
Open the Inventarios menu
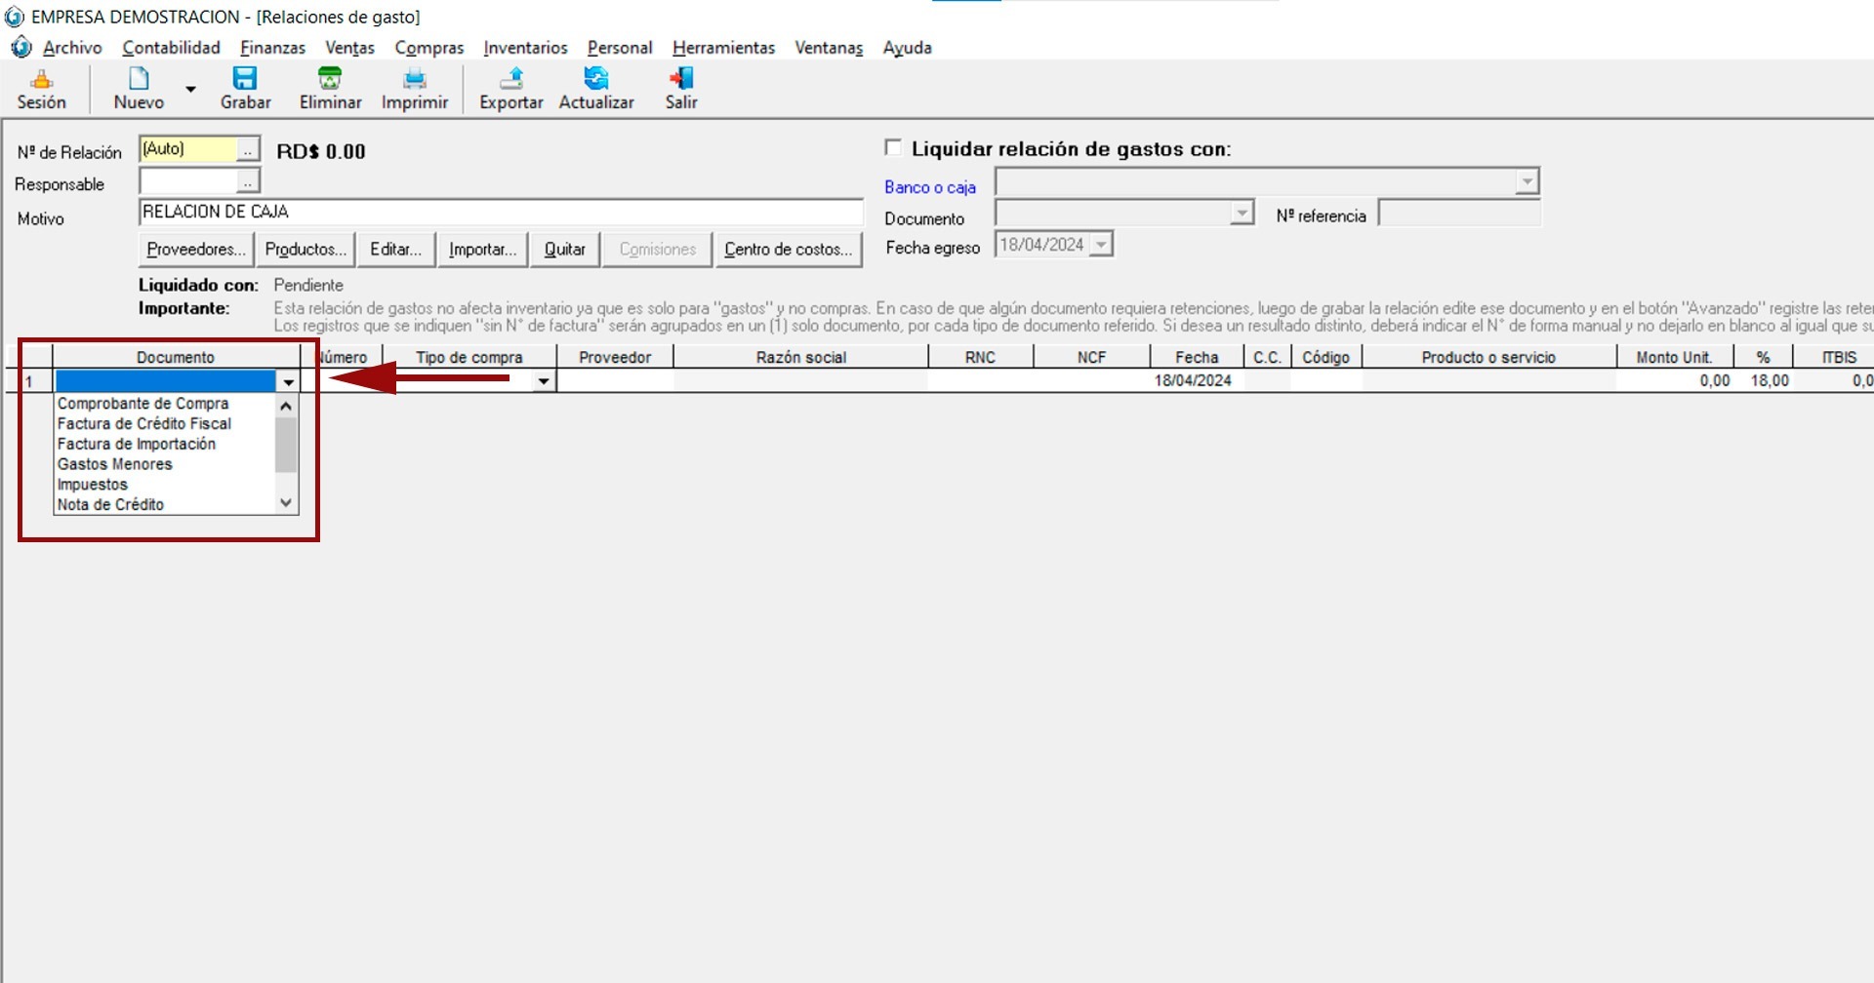525,48
